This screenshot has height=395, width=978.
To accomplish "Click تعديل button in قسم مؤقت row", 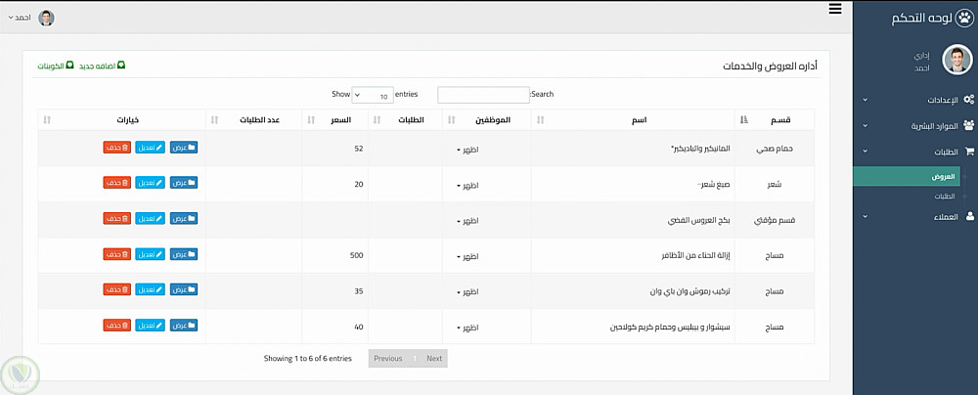I will pos(151,219).
